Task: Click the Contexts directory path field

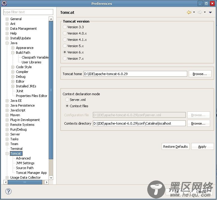Action: point(139,123)
